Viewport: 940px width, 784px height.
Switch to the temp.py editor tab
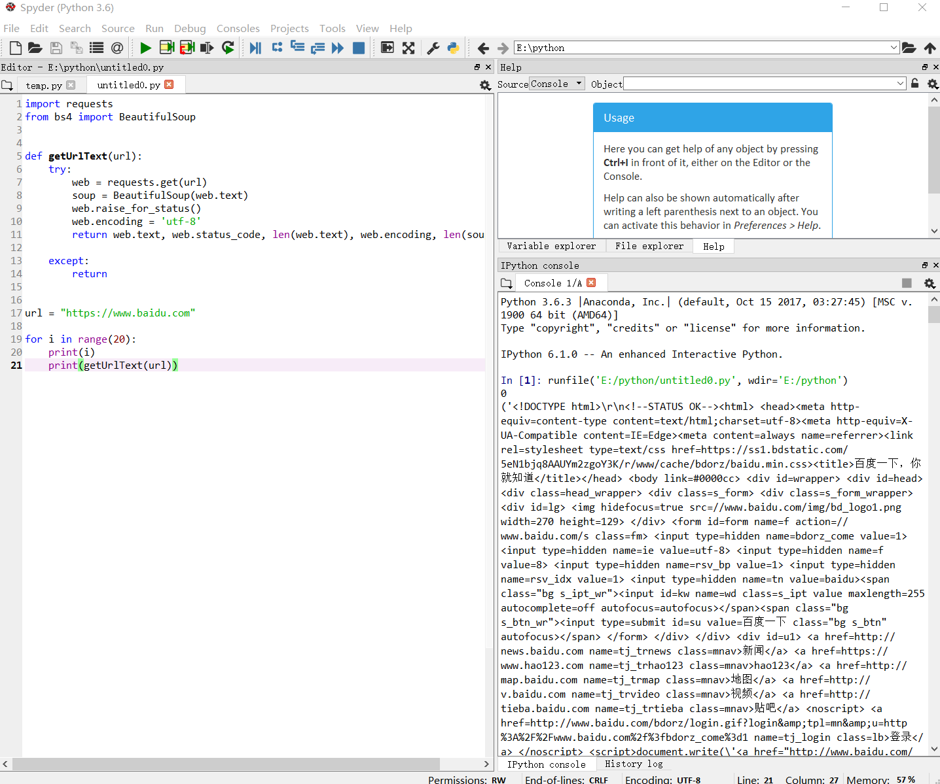tap(44, 85)
